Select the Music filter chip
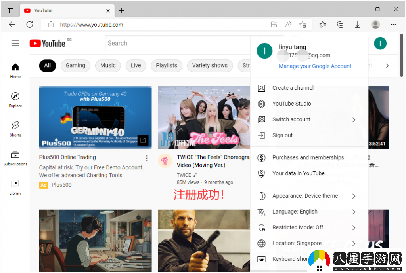The width and height of the screenshot is (406, 273). click(x=108, y=66)
